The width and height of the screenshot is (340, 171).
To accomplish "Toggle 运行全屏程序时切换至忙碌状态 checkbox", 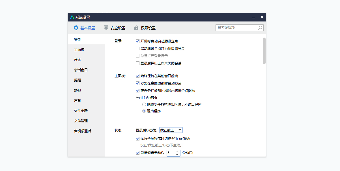I will (x=138, y=138).
